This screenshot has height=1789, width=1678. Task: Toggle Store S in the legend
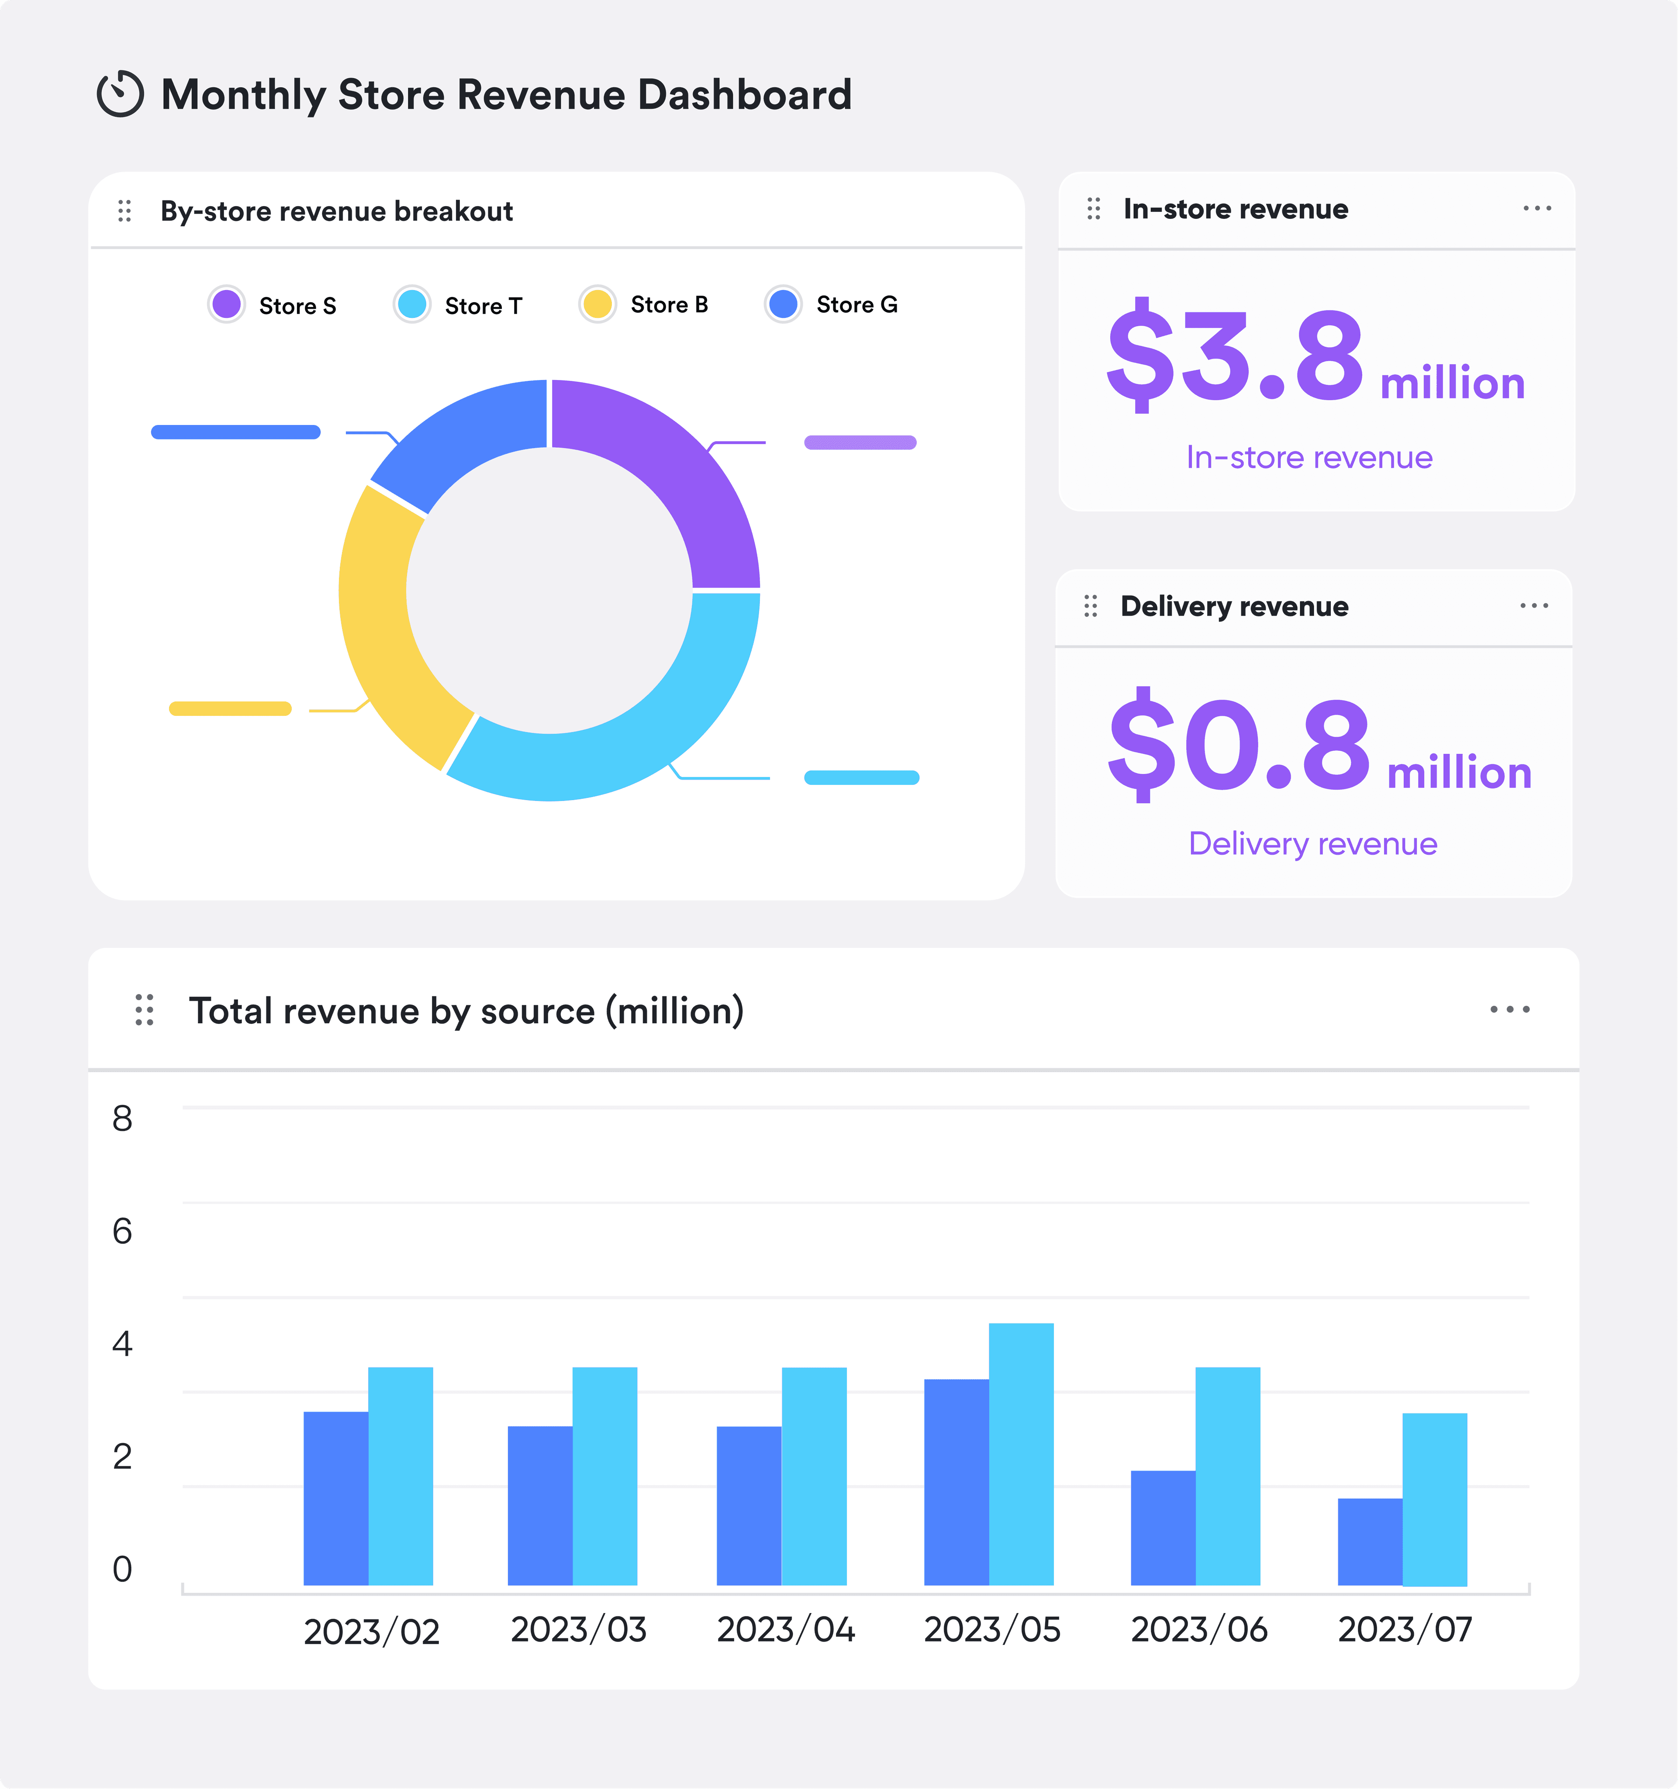(x=273, y=305)
